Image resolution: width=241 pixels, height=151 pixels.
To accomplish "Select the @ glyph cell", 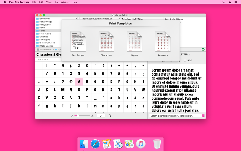I will click(71, 82).
